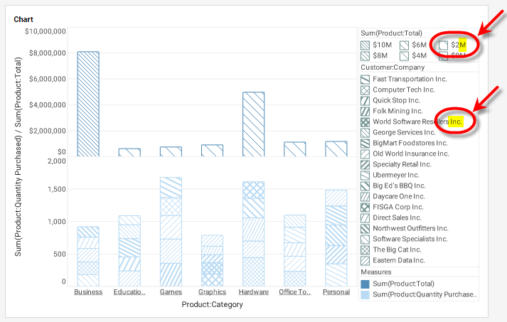Click the Sum(Product:Total) dark blue color swatch

coord(365,284)
